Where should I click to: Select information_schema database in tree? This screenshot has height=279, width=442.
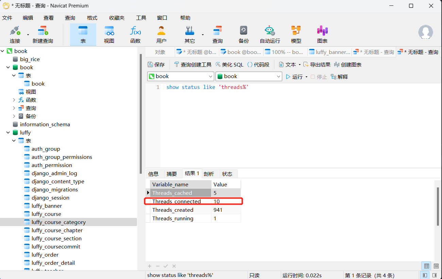pos(45,124)
